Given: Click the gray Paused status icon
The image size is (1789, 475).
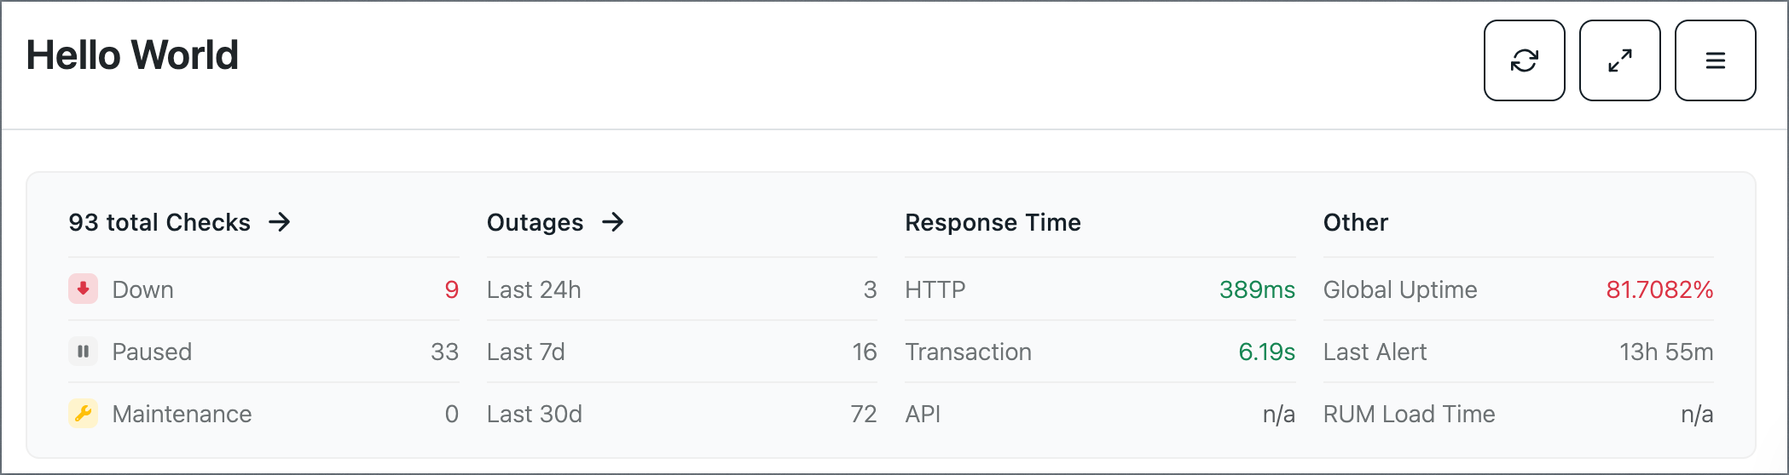Looking at the screenshot, I should [x=83, y=351].
